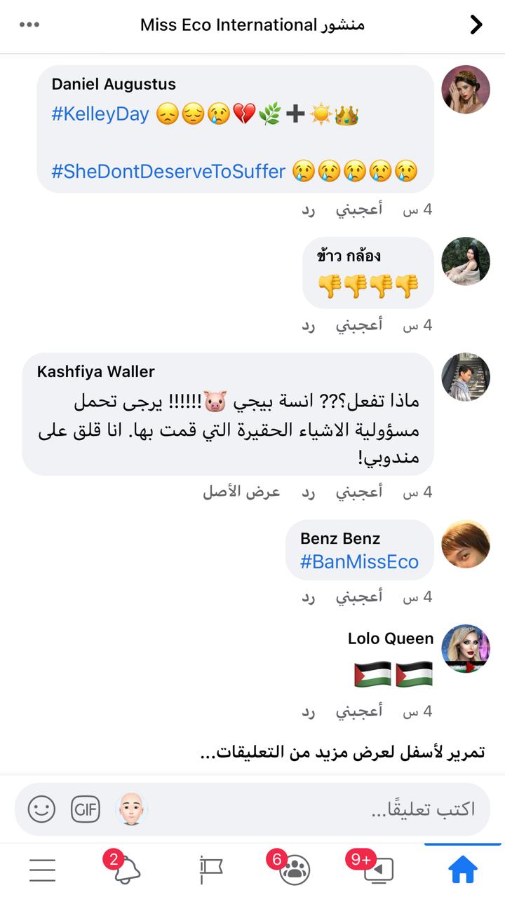Go to the Home feed tab
The height and width of the screenshot is (897, 505).
click(463, 870)
